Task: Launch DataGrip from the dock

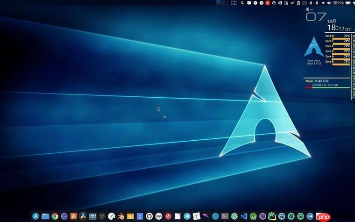Action: [300, 216]
